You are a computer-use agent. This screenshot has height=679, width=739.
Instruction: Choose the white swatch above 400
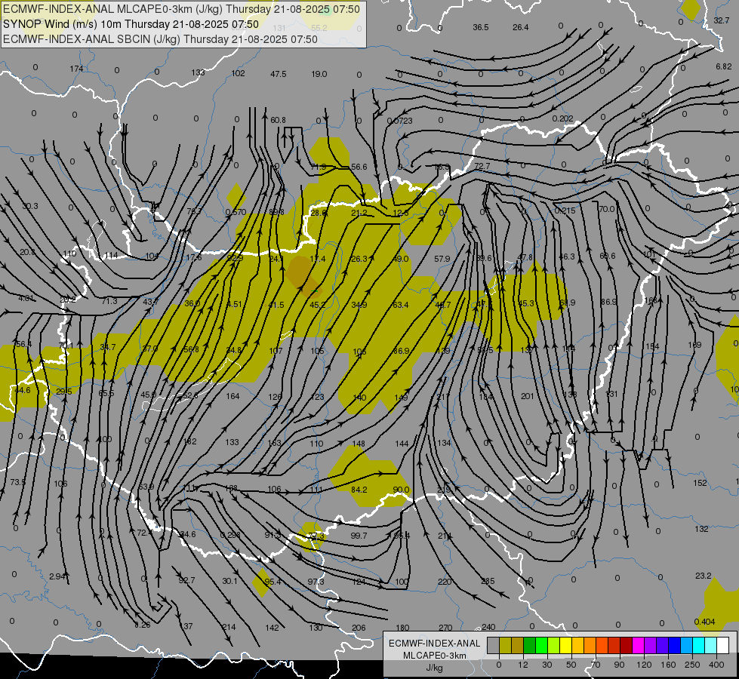click(x=722, y=645)
